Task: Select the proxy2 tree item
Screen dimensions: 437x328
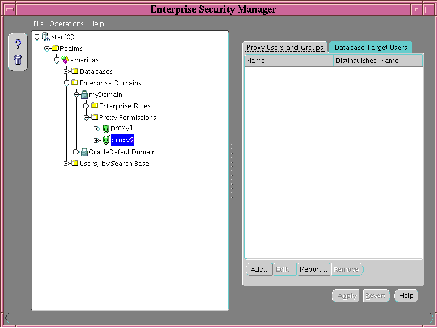Action: [122, 140]
